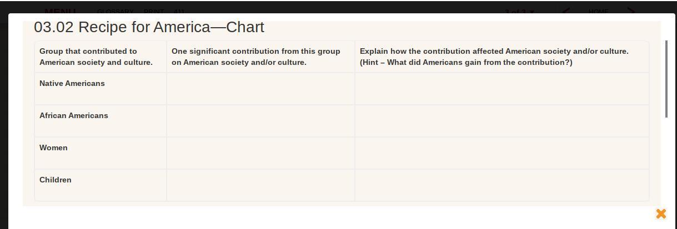The width and height of the screenshot is (677, 229).
Task: Click the African Americans explanation cell
Action: click(502, 121)
